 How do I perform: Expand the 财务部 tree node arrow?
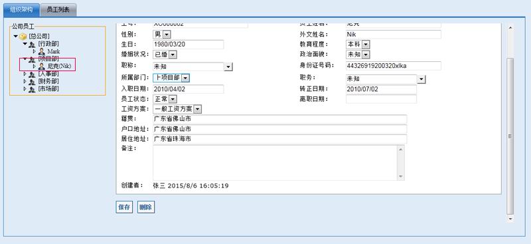(25, 81)
